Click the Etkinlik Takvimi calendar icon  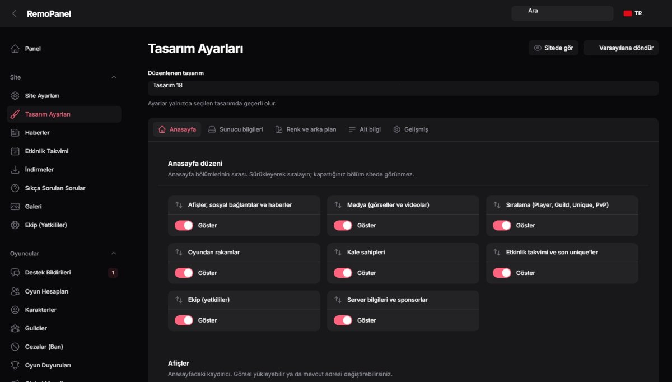pyautogui.click(x=15, y=151)
